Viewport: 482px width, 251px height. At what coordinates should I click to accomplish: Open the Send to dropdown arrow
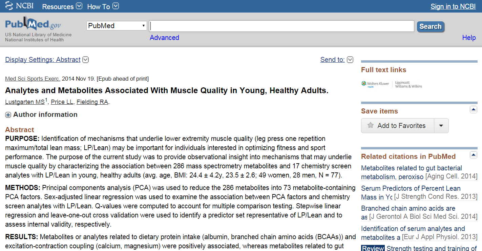coord(350,60)
